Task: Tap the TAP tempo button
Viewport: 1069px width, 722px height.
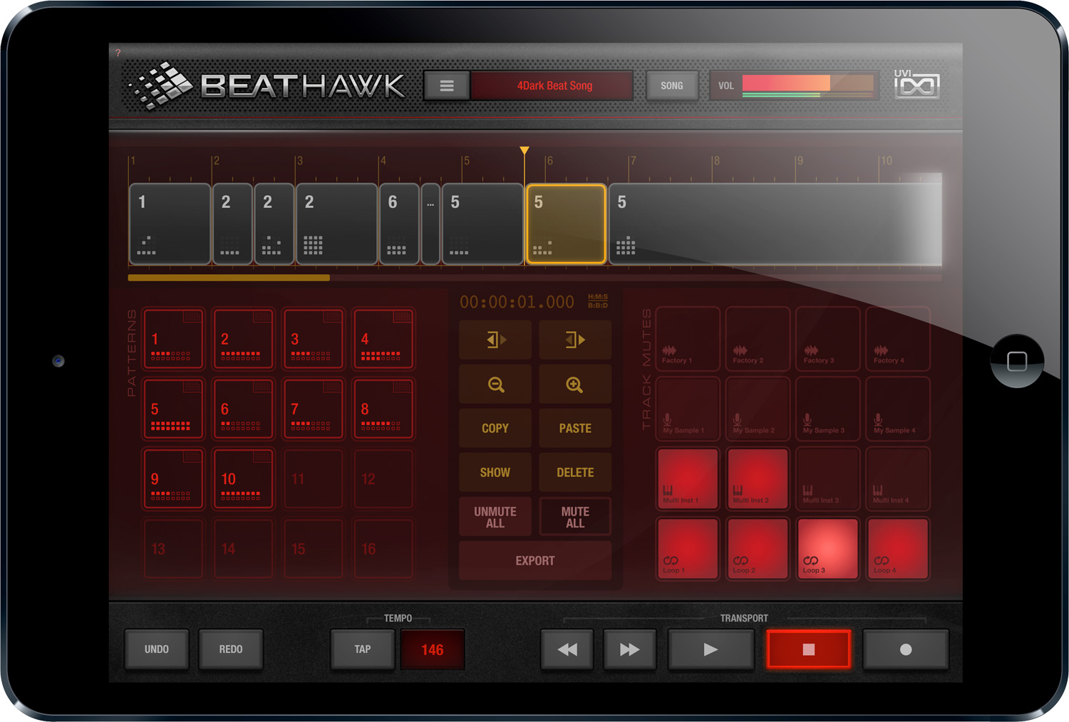Action: (363, 649)
